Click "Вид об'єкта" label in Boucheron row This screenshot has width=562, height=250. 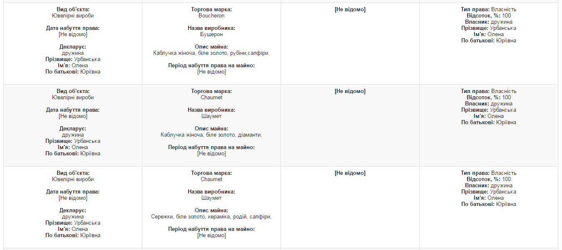[x=73, y=10]
